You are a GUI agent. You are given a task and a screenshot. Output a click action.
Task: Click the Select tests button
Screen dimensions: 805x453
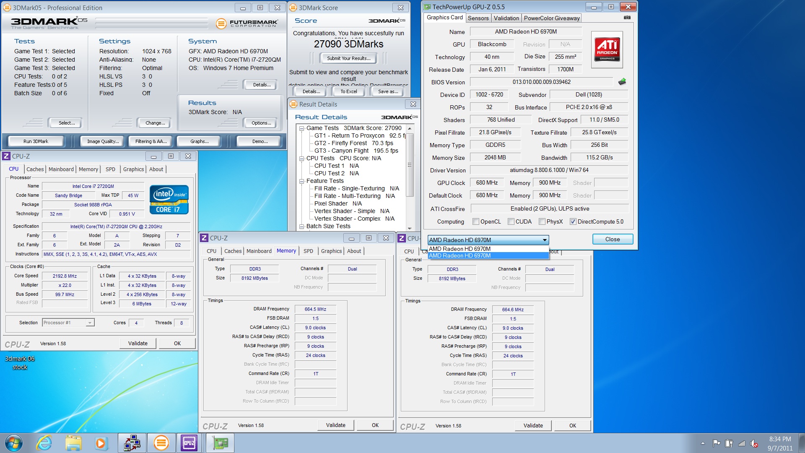(67, 123)
